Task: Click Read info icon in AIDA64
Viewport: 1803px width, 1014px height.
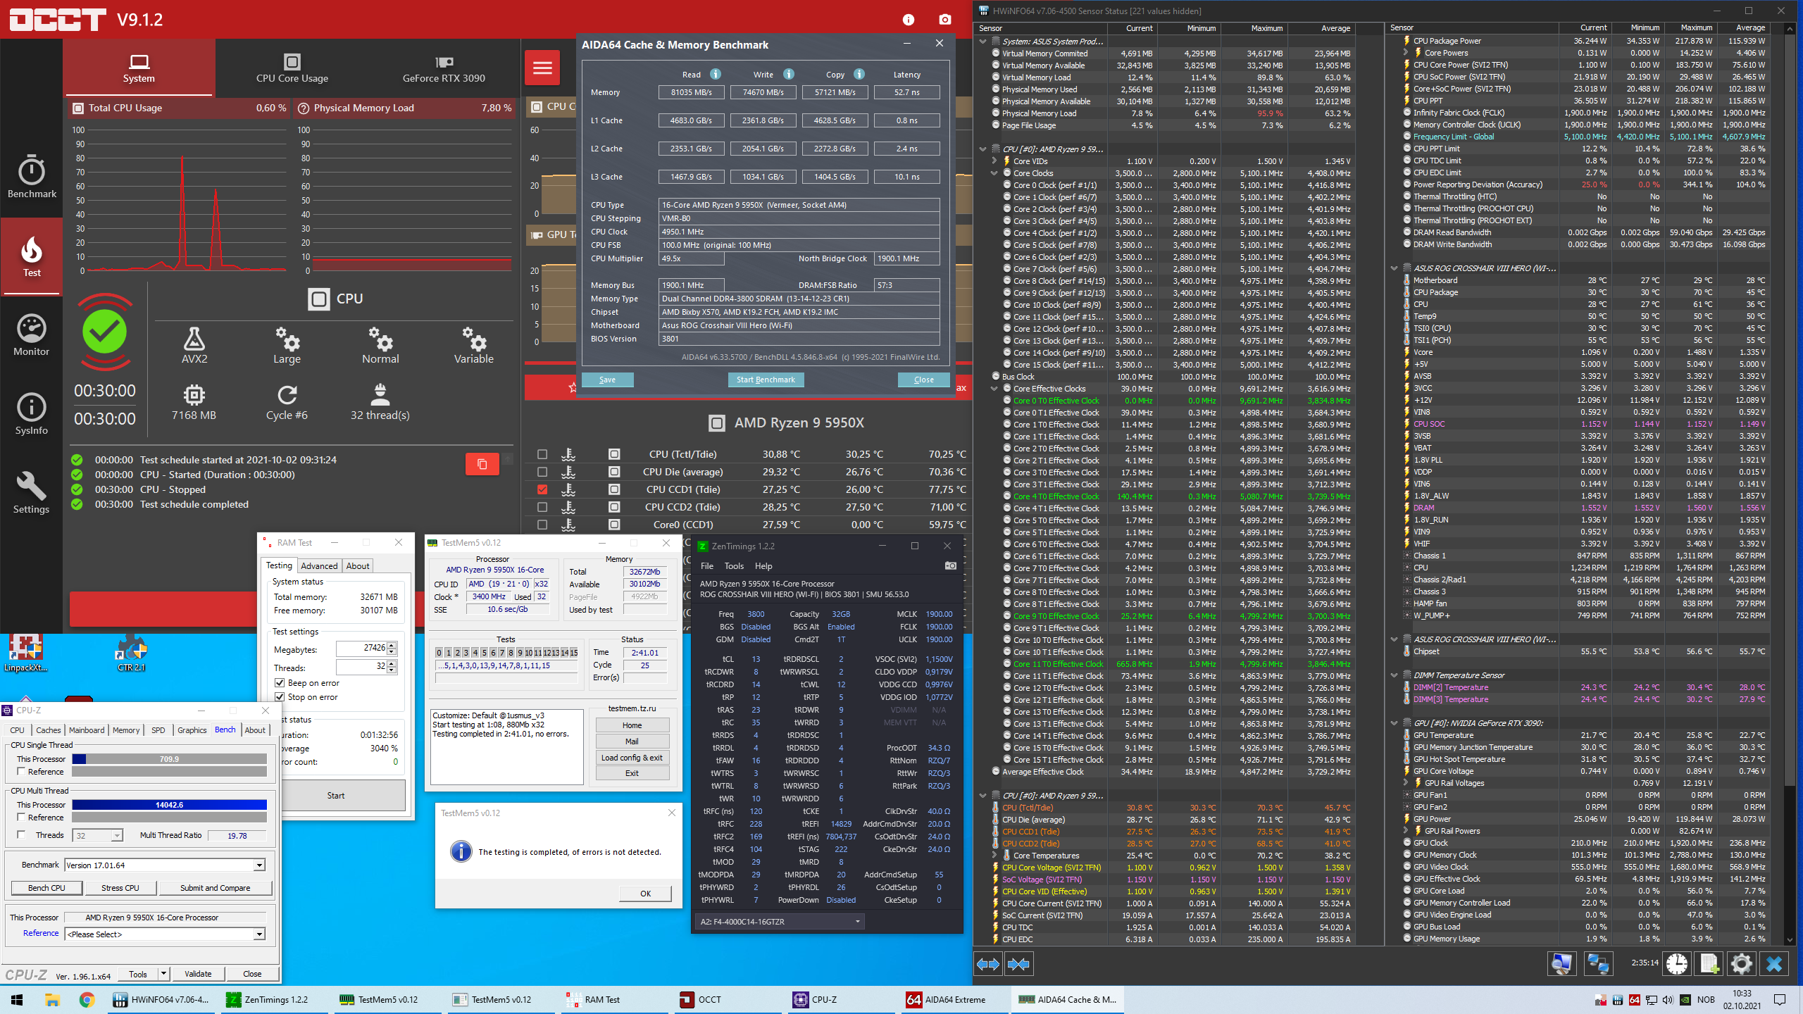Action: (x=716, y=74)
